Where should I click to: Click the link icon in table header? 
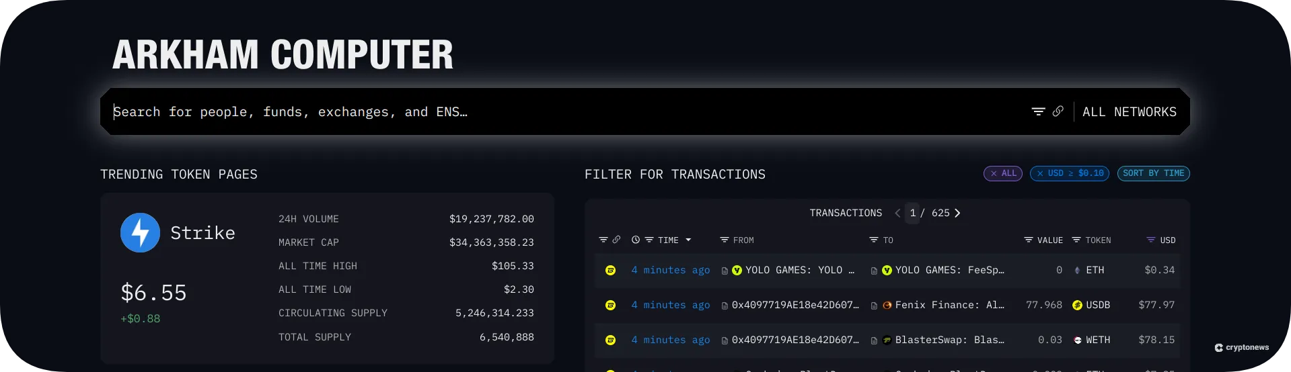[616, 240]
